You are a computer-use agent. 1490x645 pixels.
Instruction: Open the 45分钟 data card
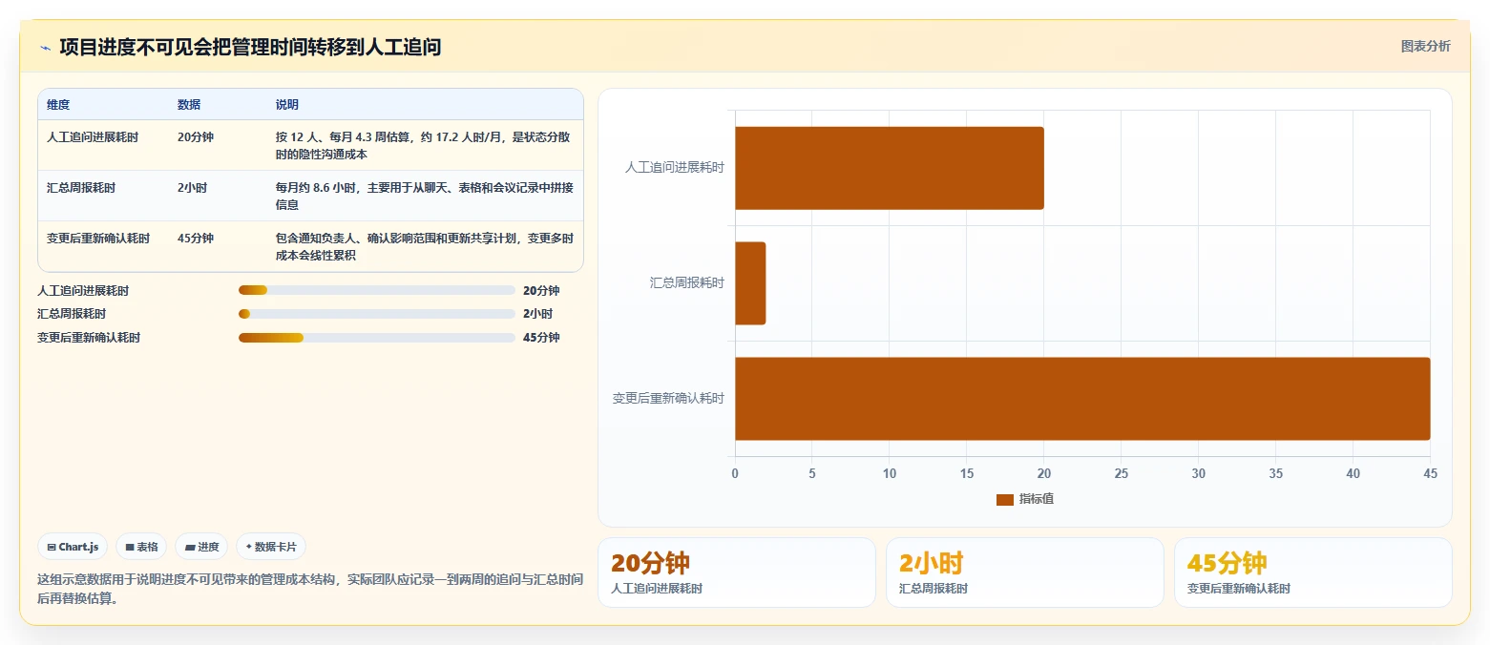tap(1312, 572)
